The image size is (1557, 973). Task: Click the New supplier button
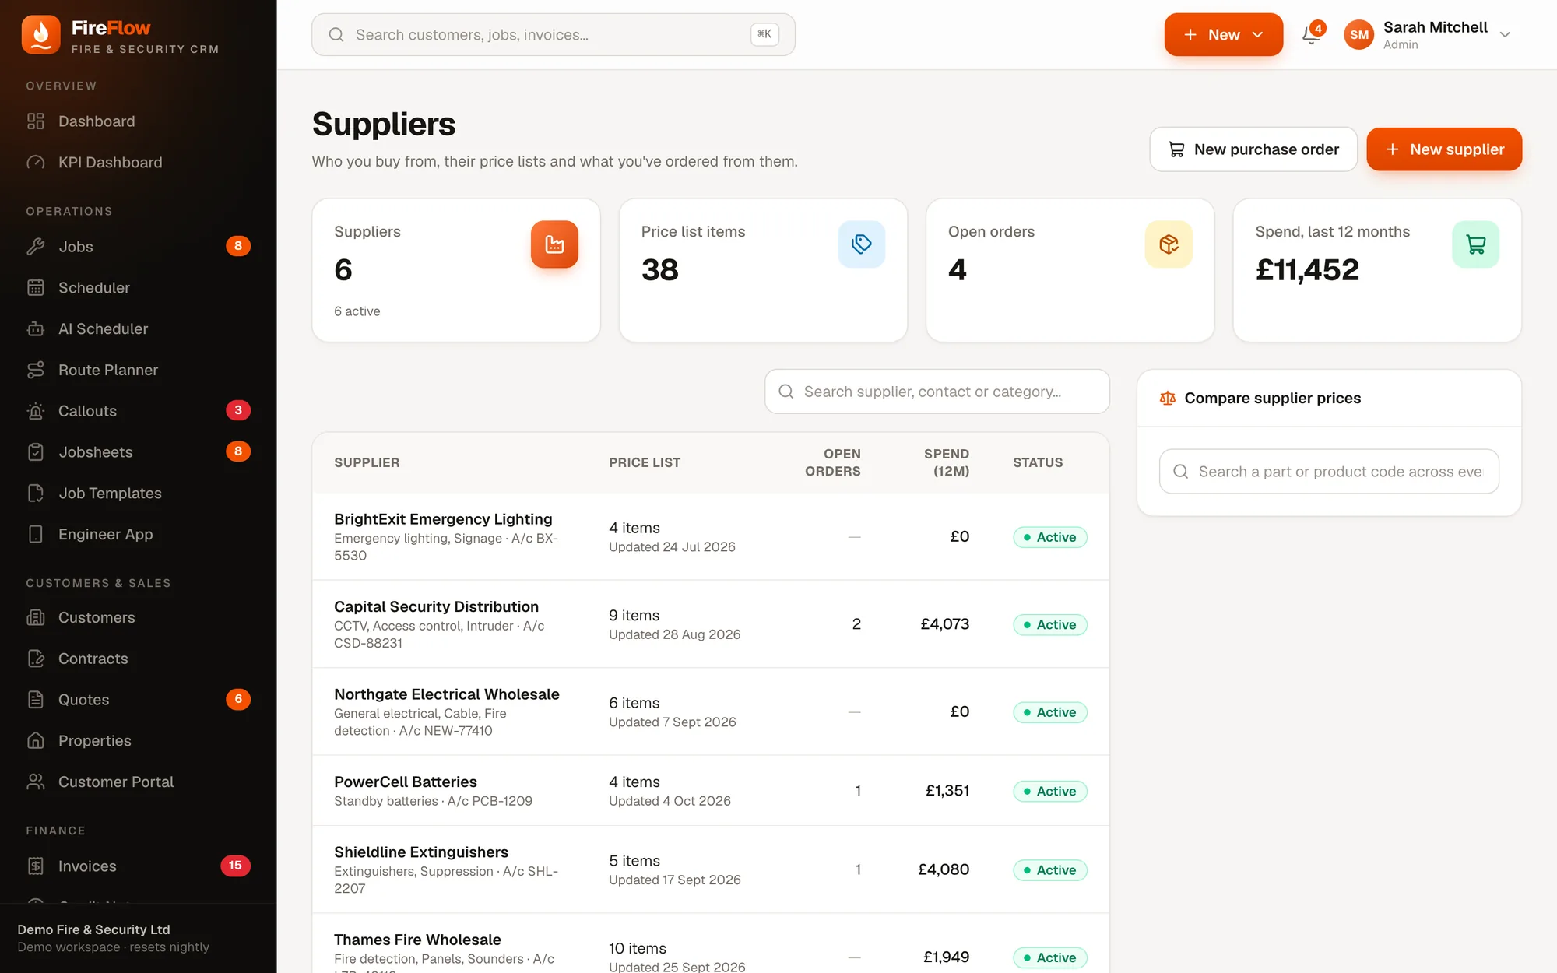pyautogui.click(x=1444, y=149)
